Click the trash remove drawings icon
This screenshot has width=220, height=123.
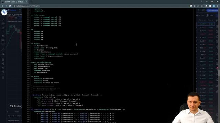[3, 78]
